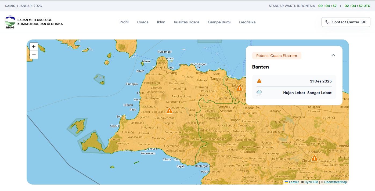Click the warning marker near Bandung
Screen dimensions: 375x191
coord(314,158)
